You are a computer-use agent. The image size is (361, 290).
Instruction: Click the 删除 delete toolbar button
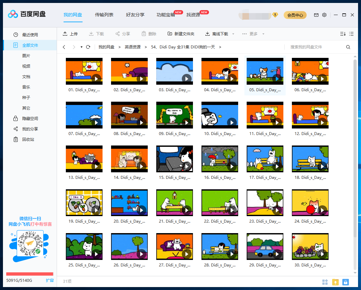point(149,34)
